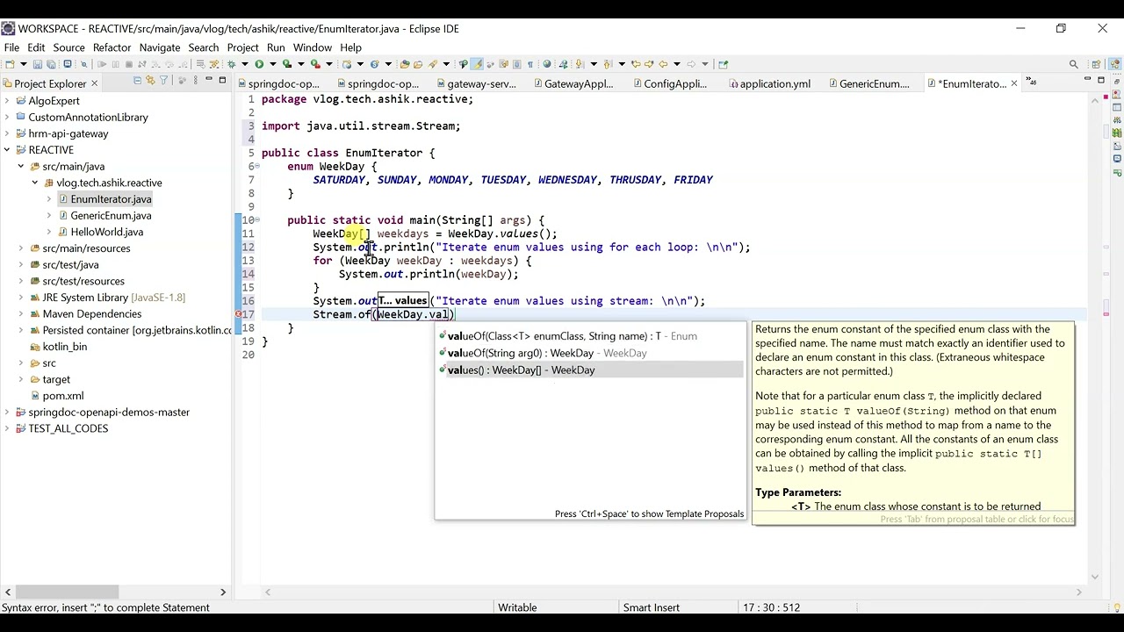This screenshot has width=1124, height=632.
Task: Click the Debug bug icon
Action: (x=231, y=64)
